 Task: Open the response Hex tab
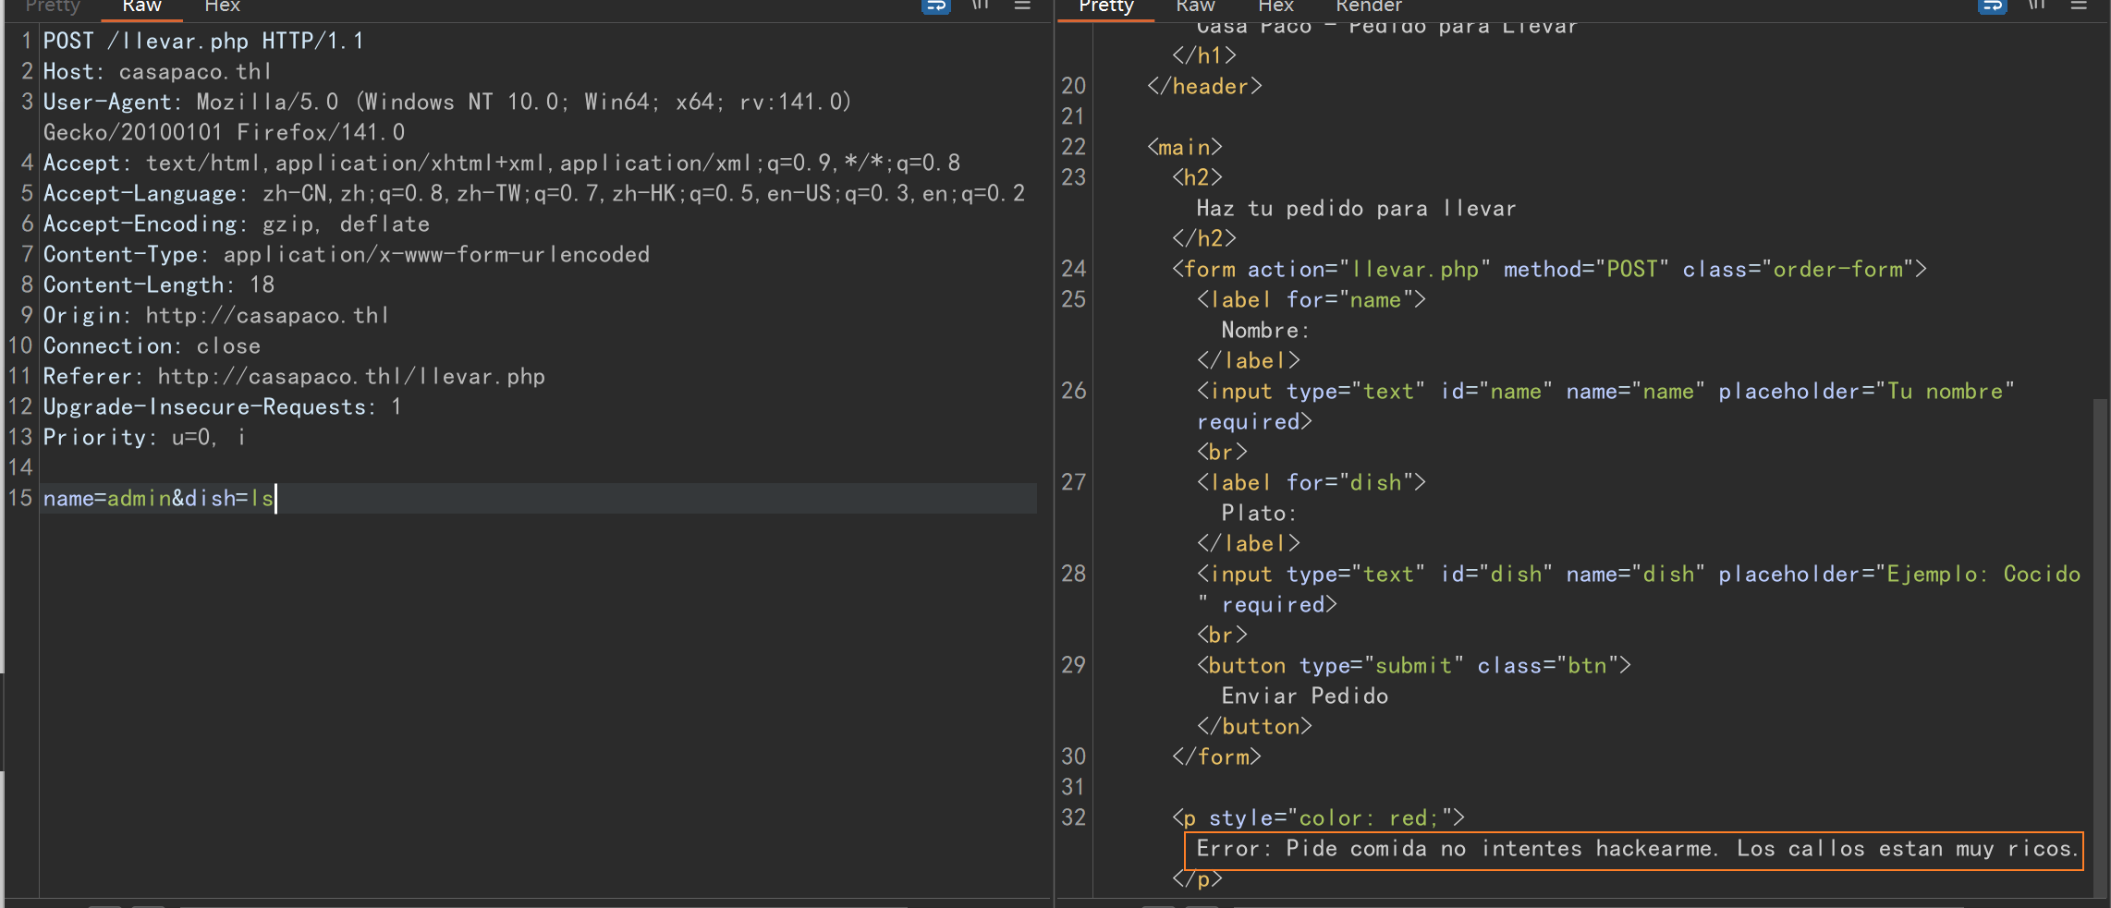[x=1275, y=6]
